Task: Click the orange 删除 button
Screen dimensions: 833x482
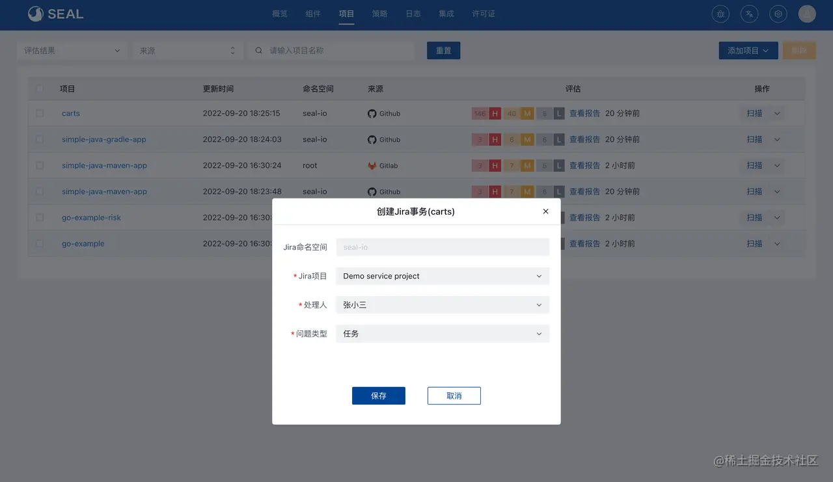Action: (x=799, y=51)
